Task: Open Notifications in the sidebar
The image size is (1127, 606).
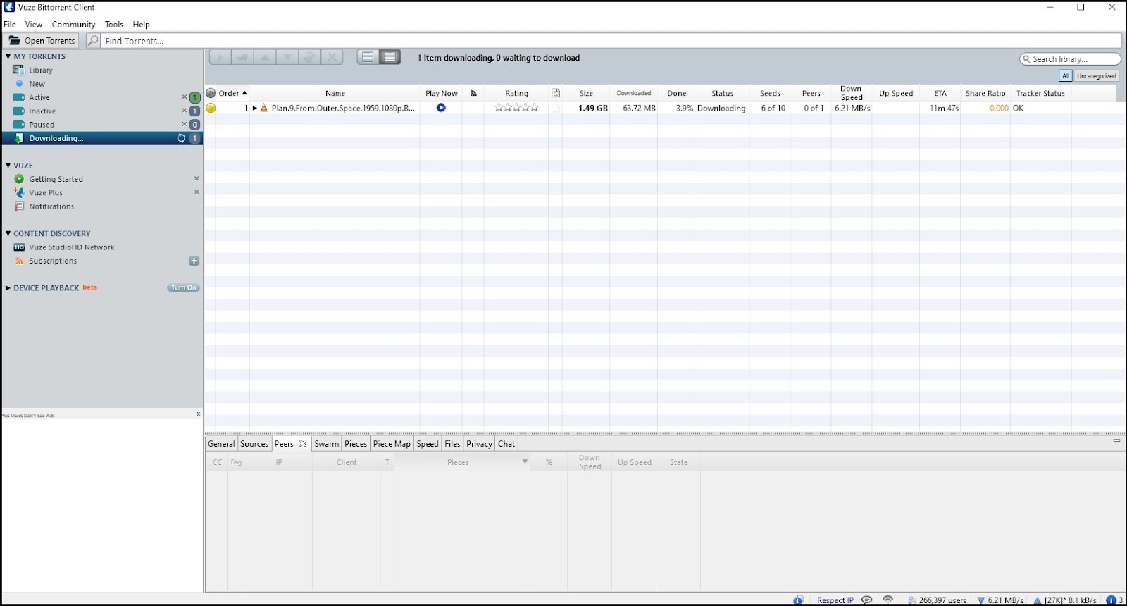Action: (51, 206)
